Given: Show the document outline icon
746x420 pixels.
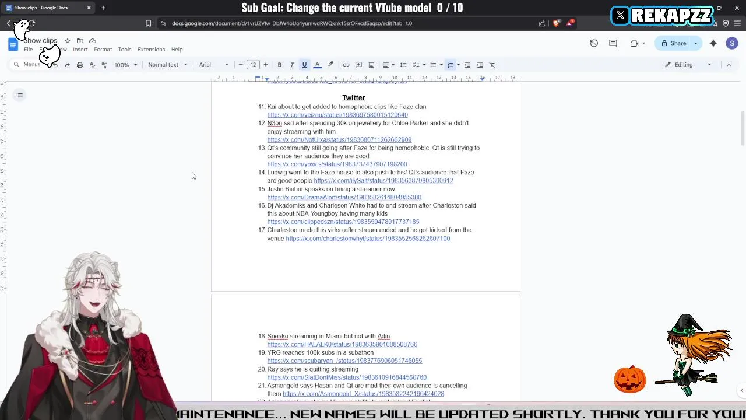Looking at the screenshot, I should coord(20,95).
